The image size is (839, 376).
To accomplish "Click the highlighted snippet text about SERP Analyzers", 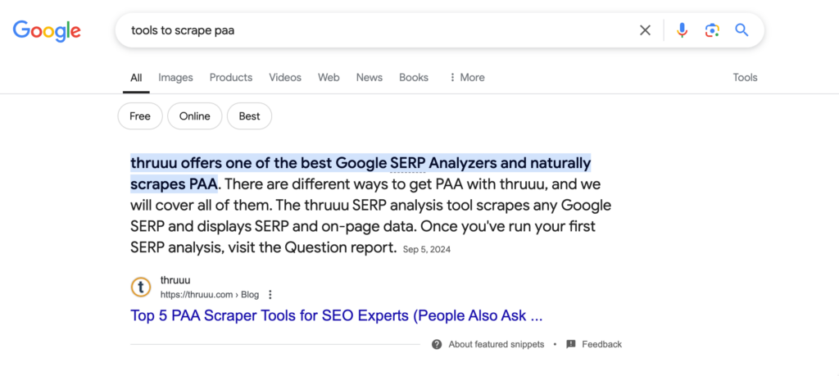I will 361,173.
